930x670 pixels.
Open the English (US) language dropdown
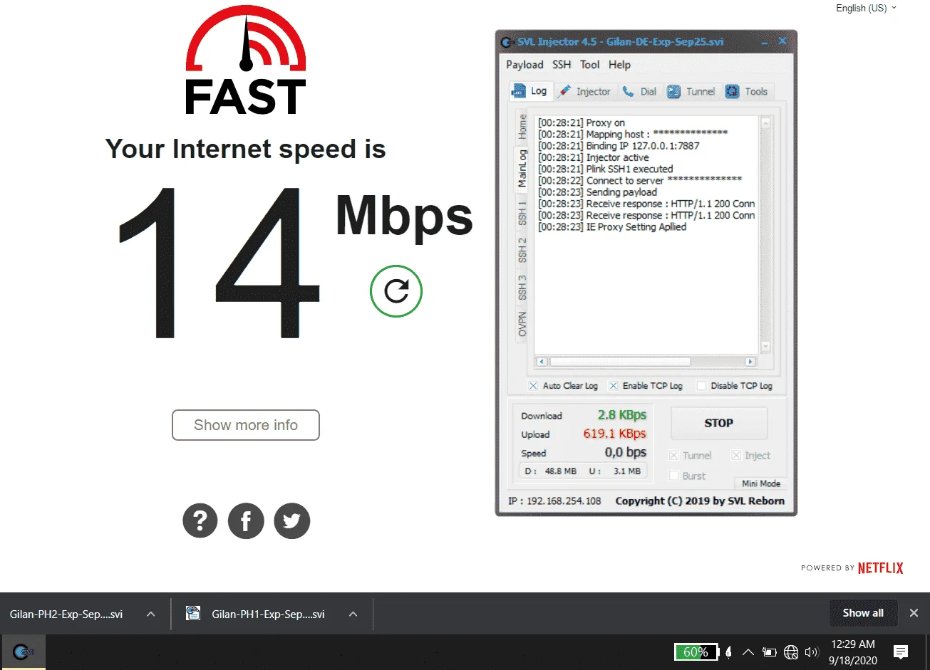(x=866, y=8)
